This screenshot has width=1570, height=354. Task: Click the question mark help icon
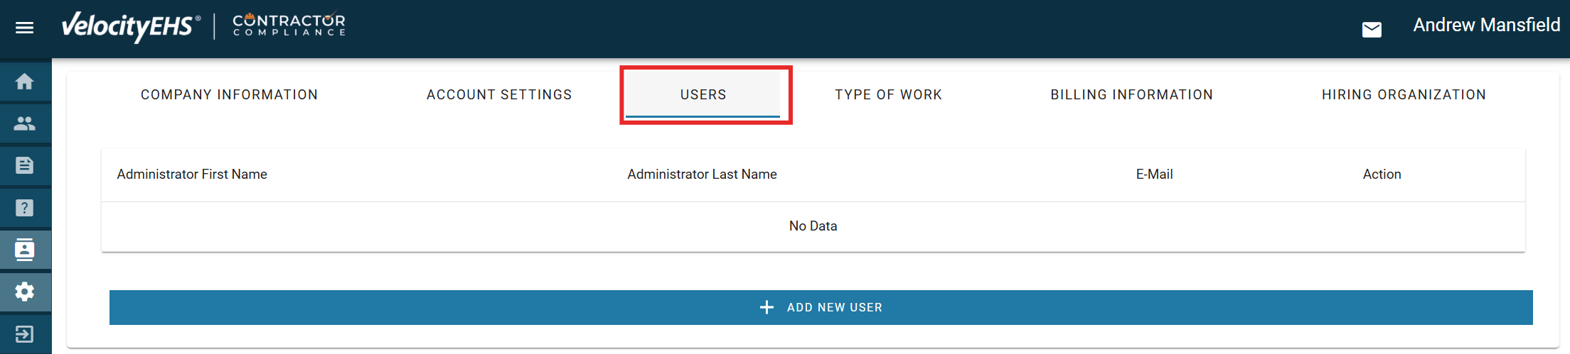(x=25, y=208)
